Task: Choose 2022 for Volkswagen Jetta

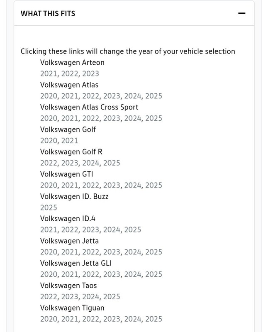Action: [90, 252]
